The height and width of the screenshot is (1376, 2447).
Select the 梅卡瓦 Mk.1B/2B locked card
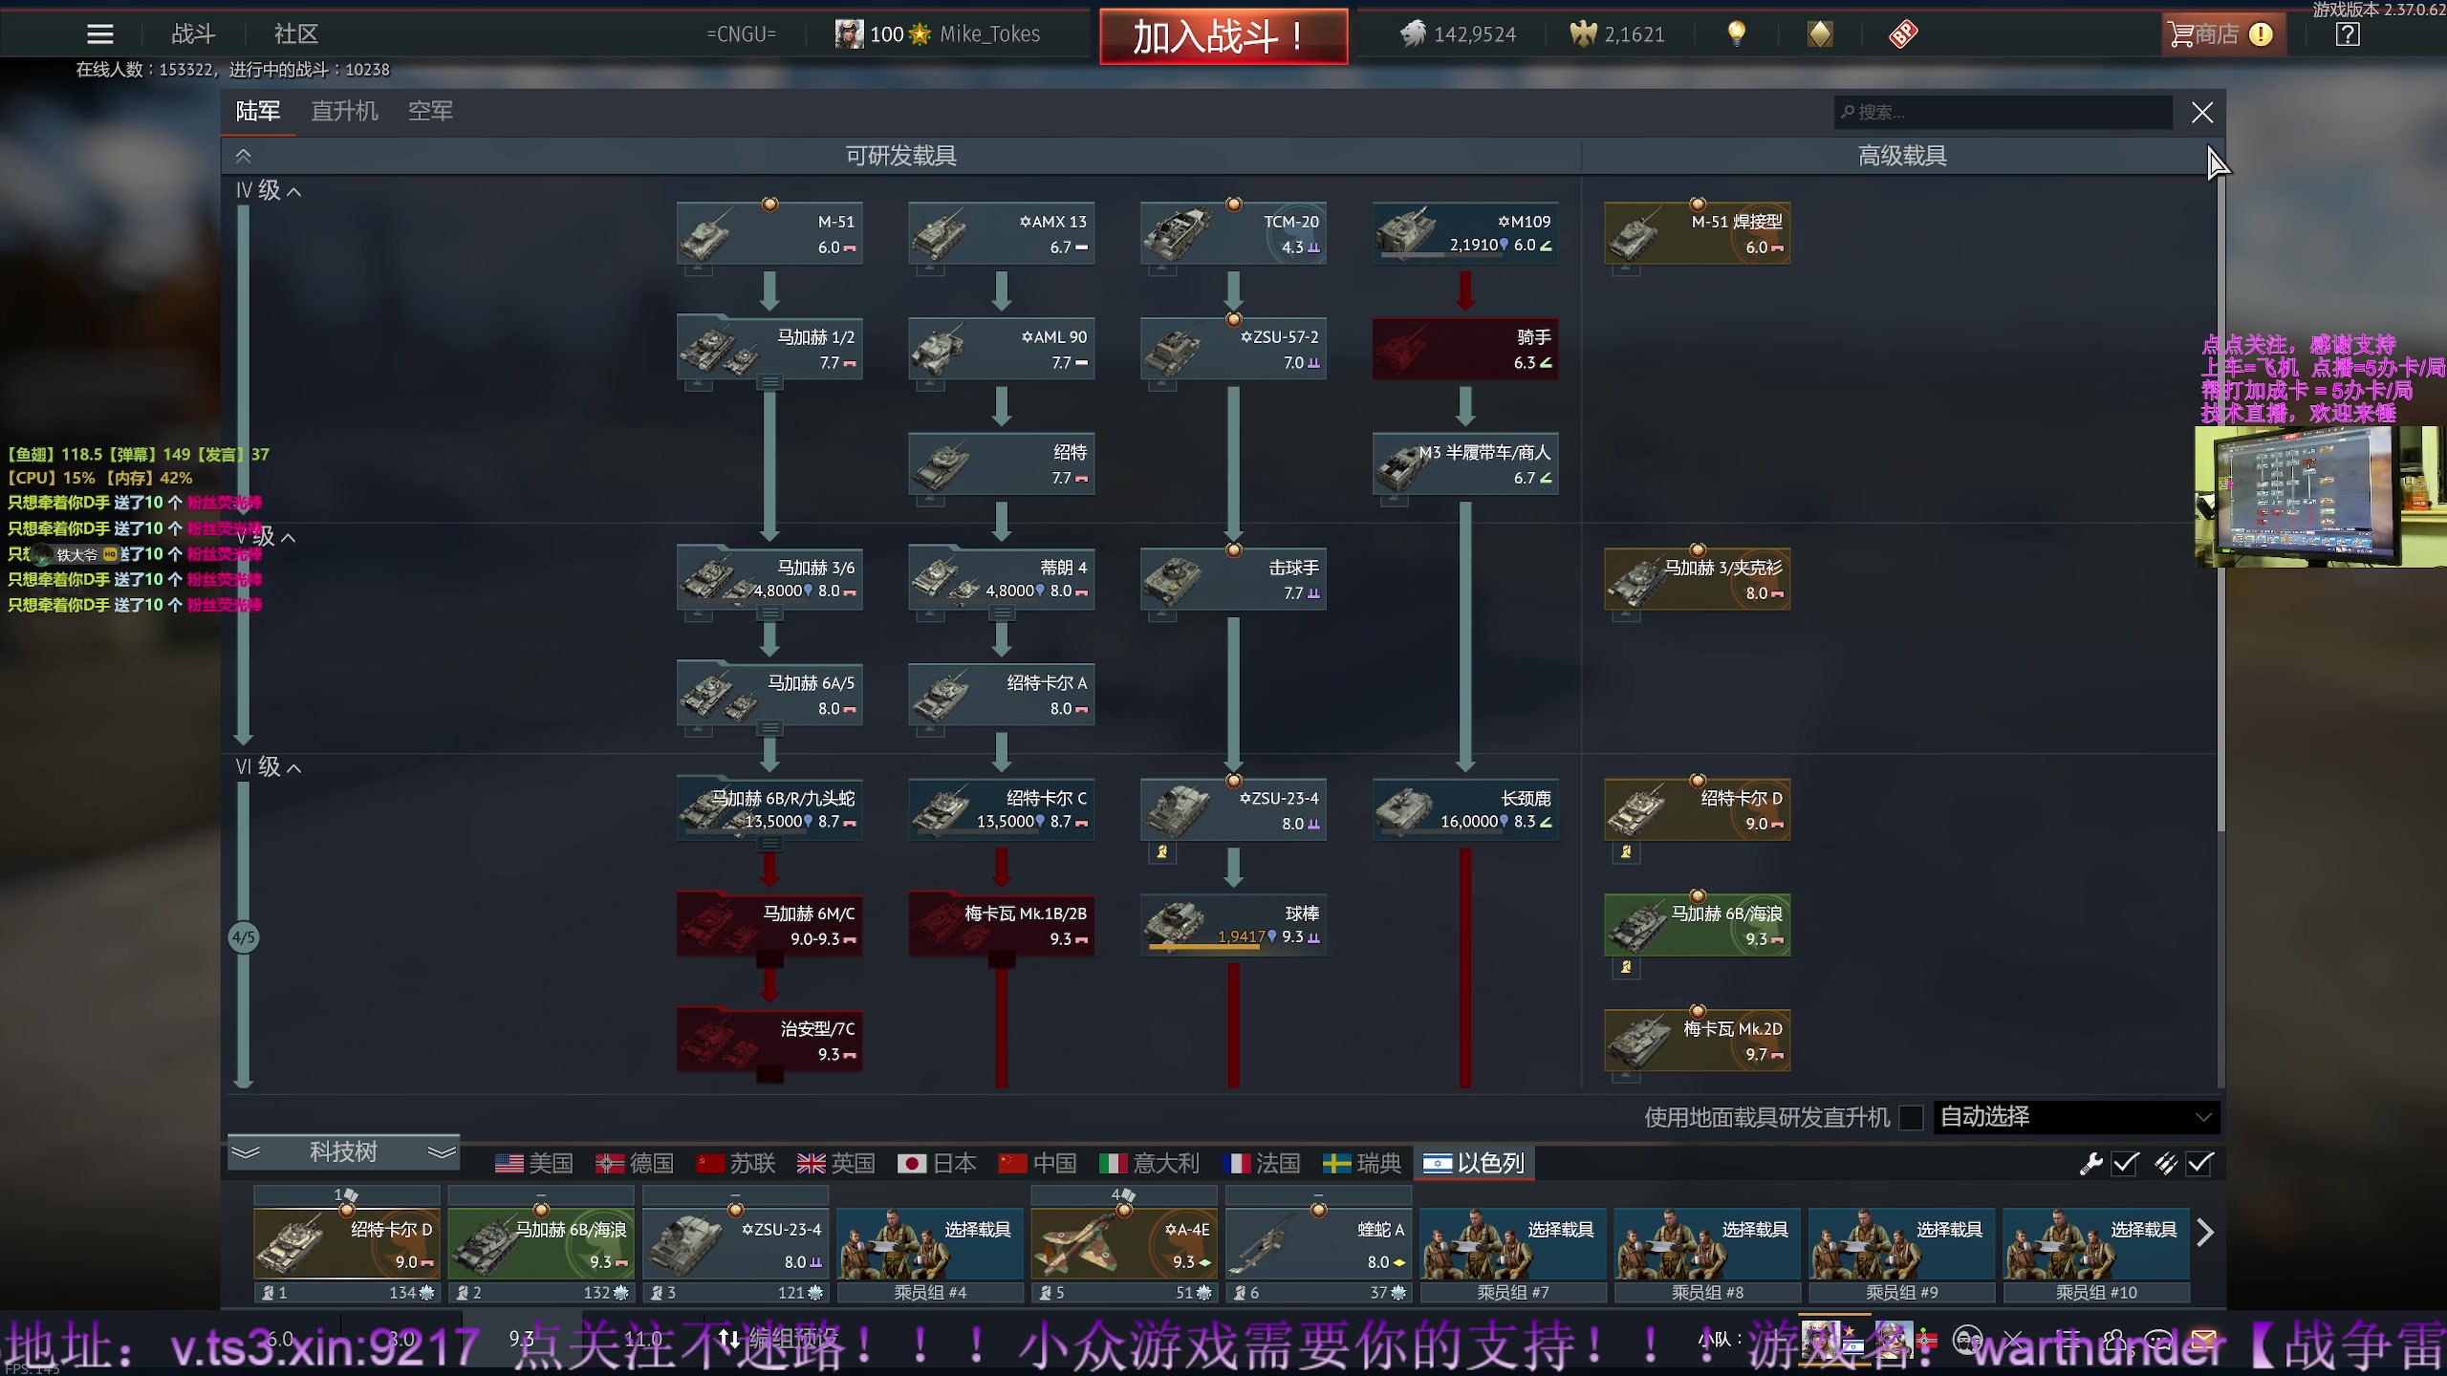[x=1001, y=925]
